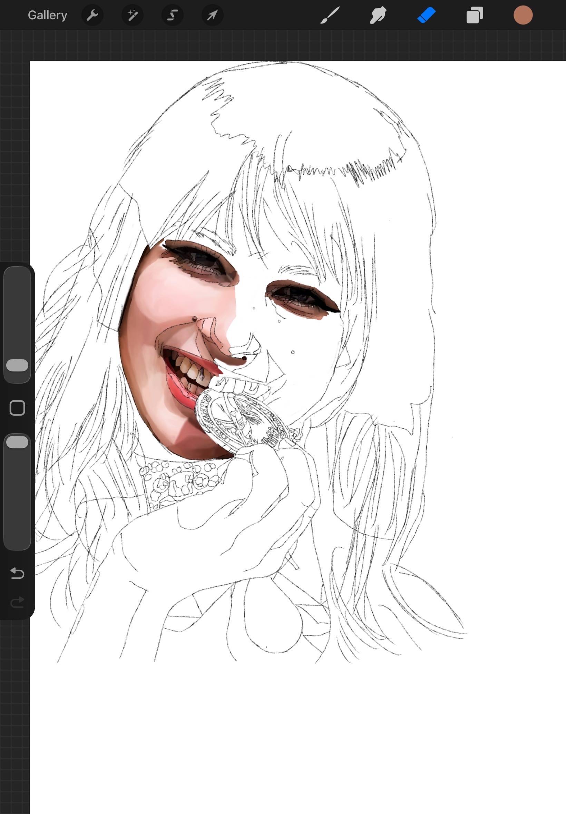Select the Eraser tool
This screenshot has width=566, height=814.
point(426,15)
